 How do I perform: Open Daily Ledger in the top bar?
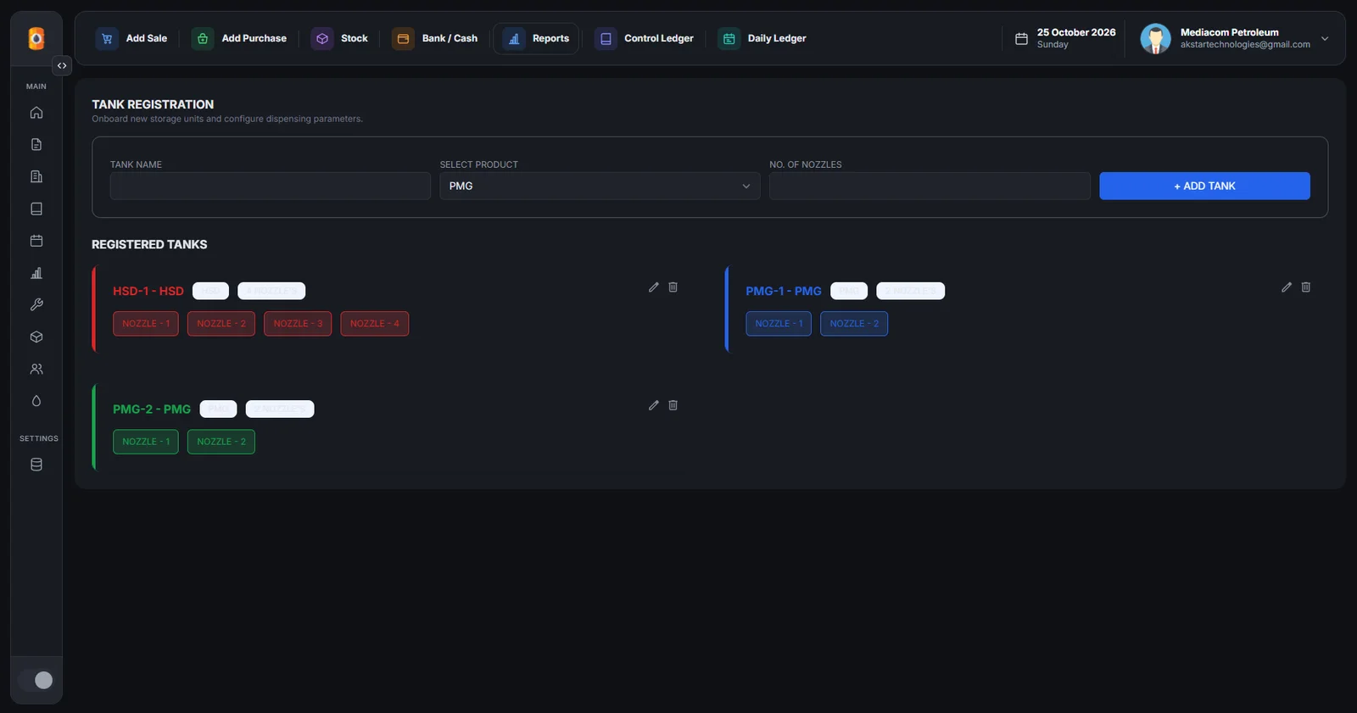(762, 38)
